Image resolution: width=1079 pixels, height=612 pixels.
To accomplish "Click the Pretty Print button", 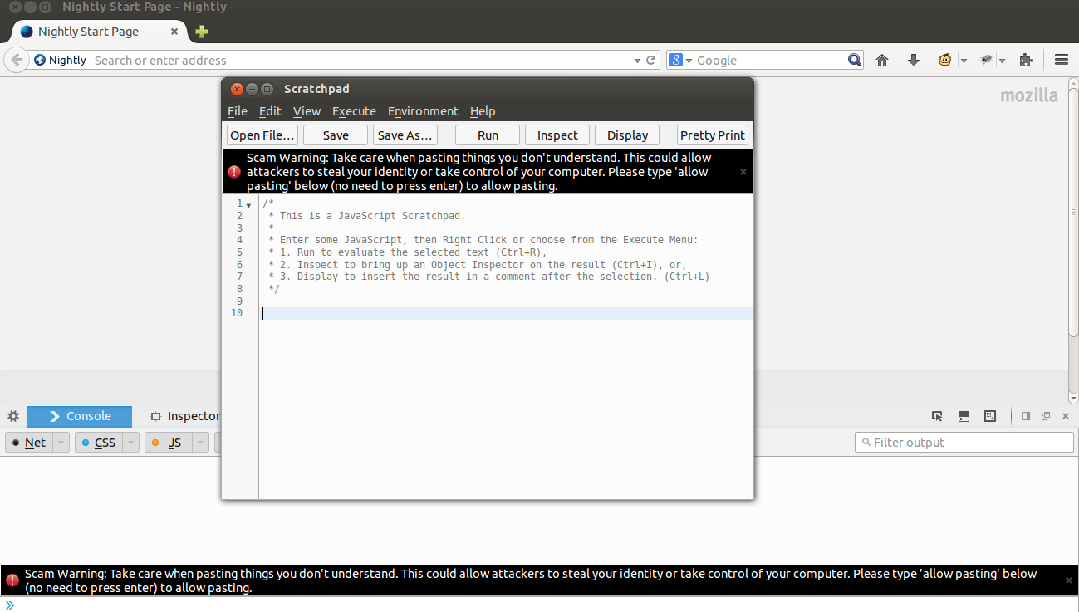I will 713,135.
